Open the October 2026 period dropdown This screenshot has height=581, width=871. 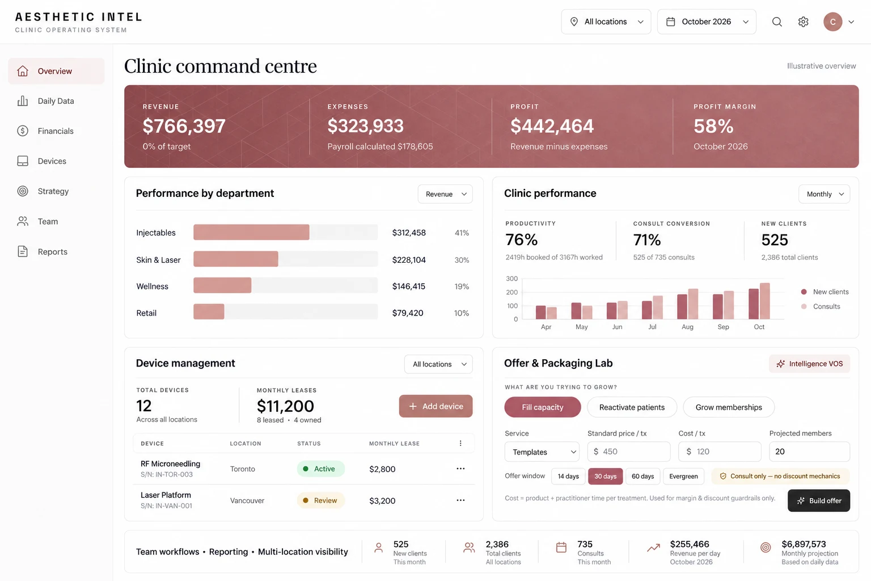tap(707, 22)
